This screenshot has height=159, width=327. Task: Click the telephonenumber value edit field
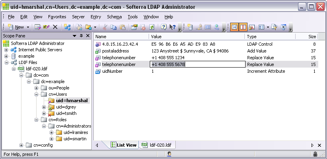tap(198, 64)
